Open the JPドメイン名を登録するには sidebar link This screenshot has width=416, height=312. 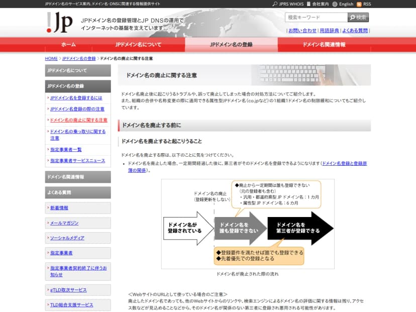tap(76, 98)
